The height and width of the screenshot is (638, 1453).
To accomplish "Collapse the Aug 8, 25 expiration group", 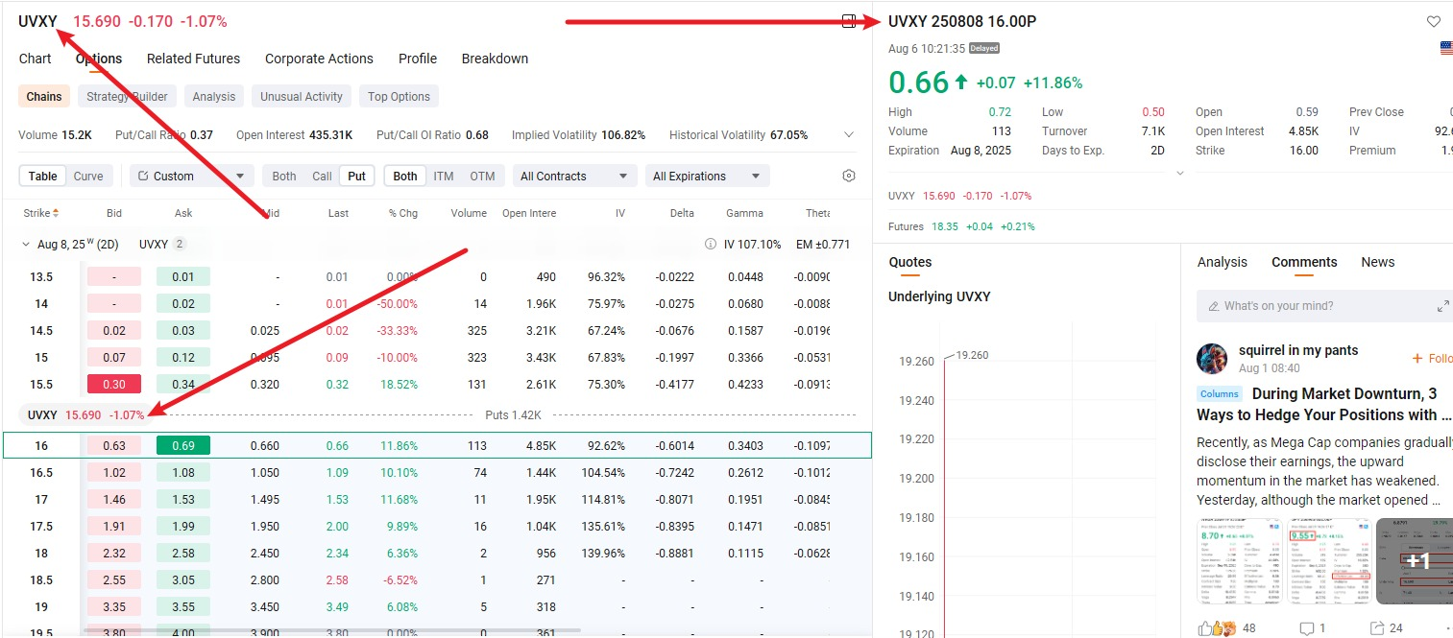I will [26, 245].
